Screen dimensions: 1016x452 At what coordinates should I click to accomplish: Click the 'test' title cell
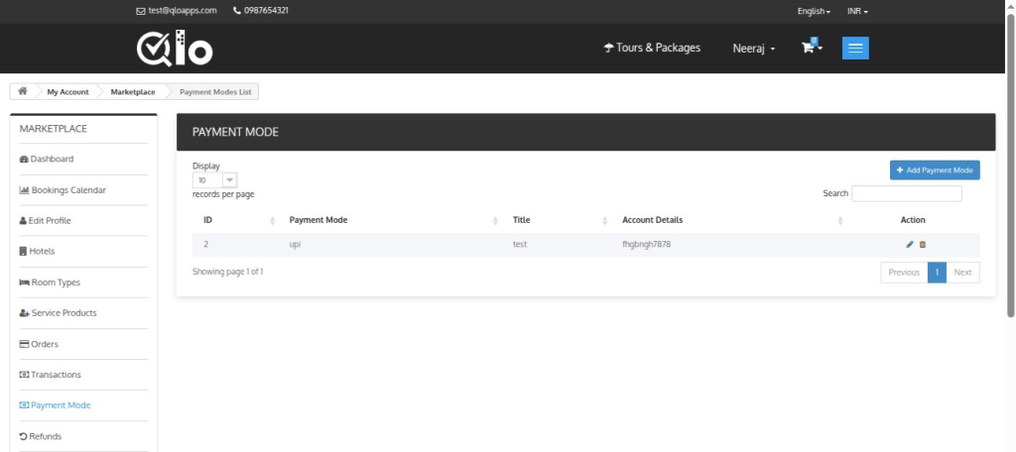[x=520, y=245]
